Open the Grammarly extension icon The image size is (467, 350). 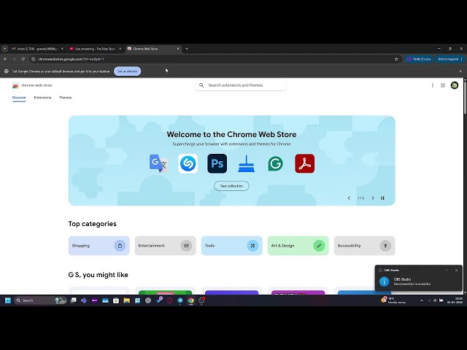[276, 163]
